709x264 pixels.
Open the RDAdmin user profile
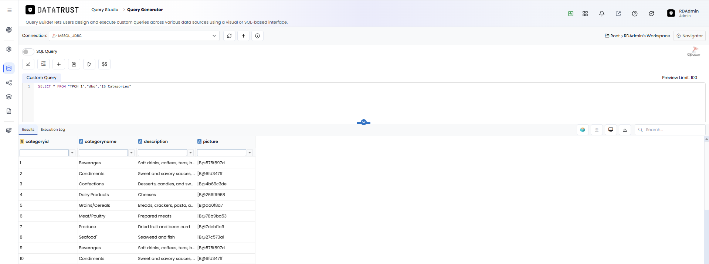(683, 13)
